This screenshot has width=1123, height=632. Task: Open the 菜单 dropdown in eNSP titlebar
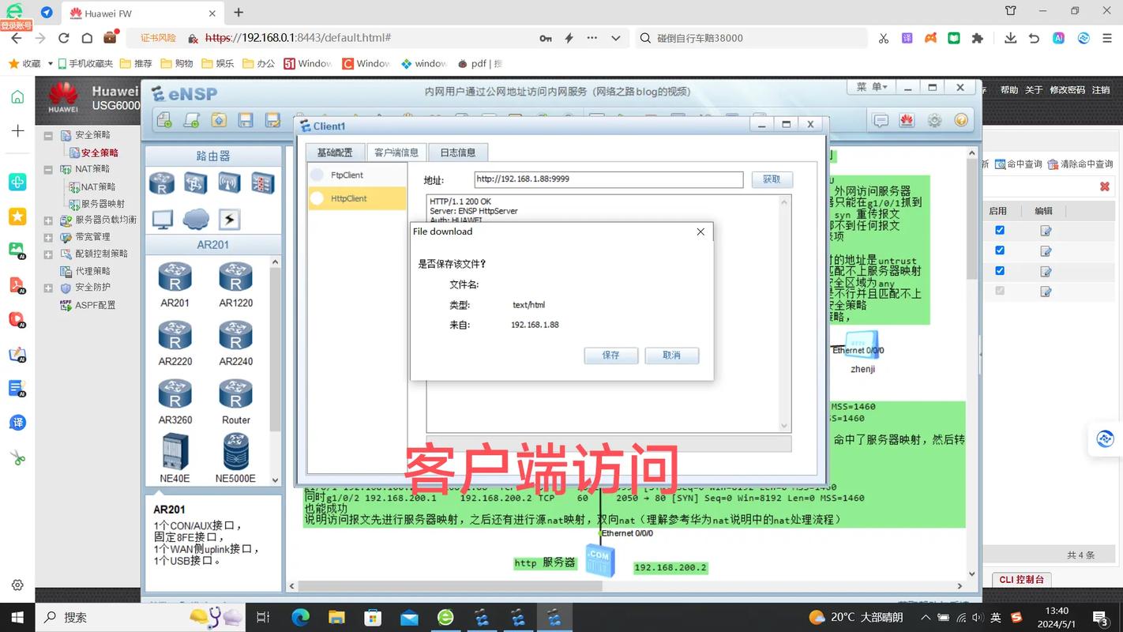pyautogui.click(x=871, y=86)
